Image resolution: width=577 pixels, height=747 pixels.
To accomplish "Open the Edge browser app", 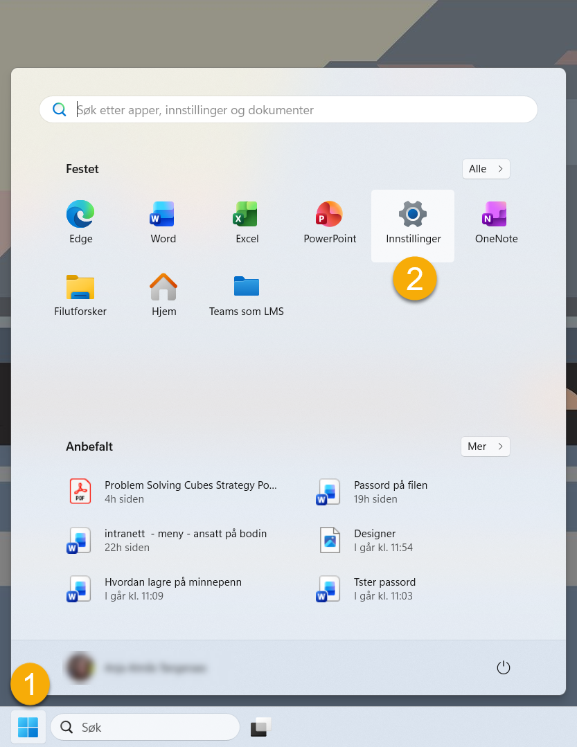I will pyautogui.click(x=80, y=222).
